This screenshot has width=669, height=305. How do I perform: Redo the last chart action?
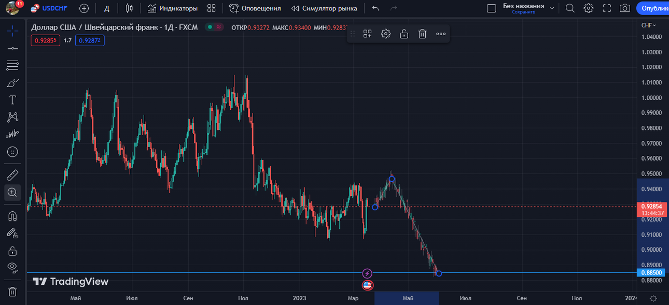394,8
